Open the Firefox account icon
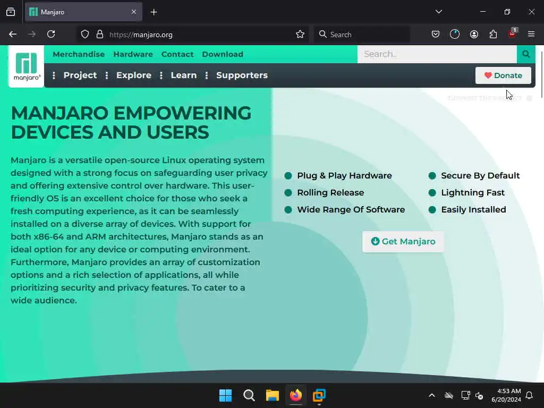This screenshot has height=408, width=544. [474, 35]
